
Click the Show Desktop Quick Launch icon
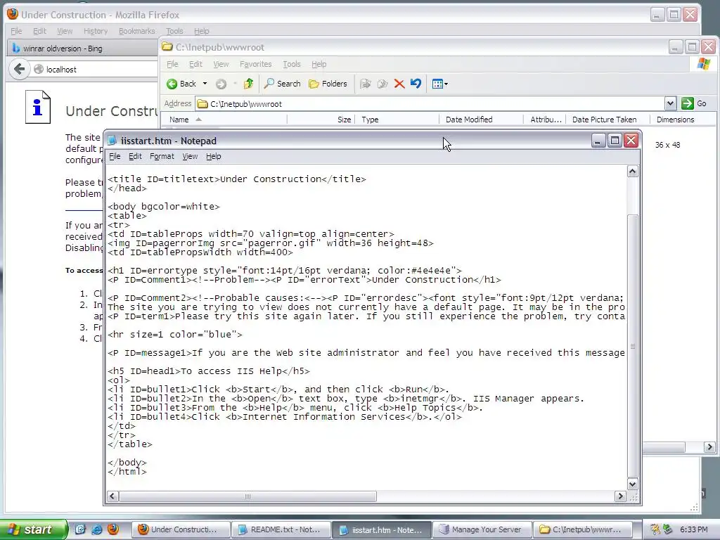tap(80, 529)
